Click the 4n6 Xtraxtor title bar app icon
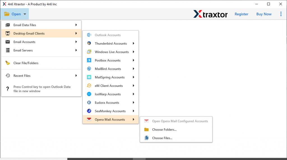This screenshot has width=287, height=160. [4, 4]
